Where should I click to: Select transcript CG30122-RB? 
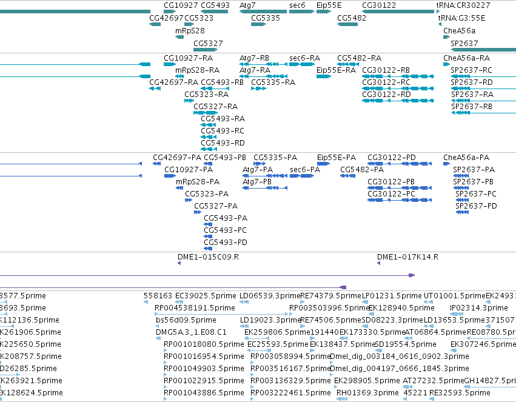click(386, 70)
